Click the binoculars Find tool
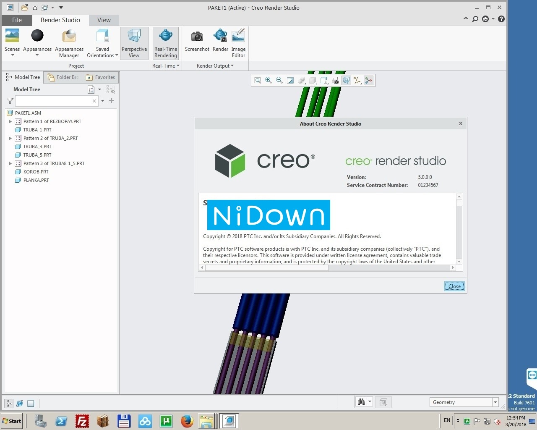 (361, 402)
